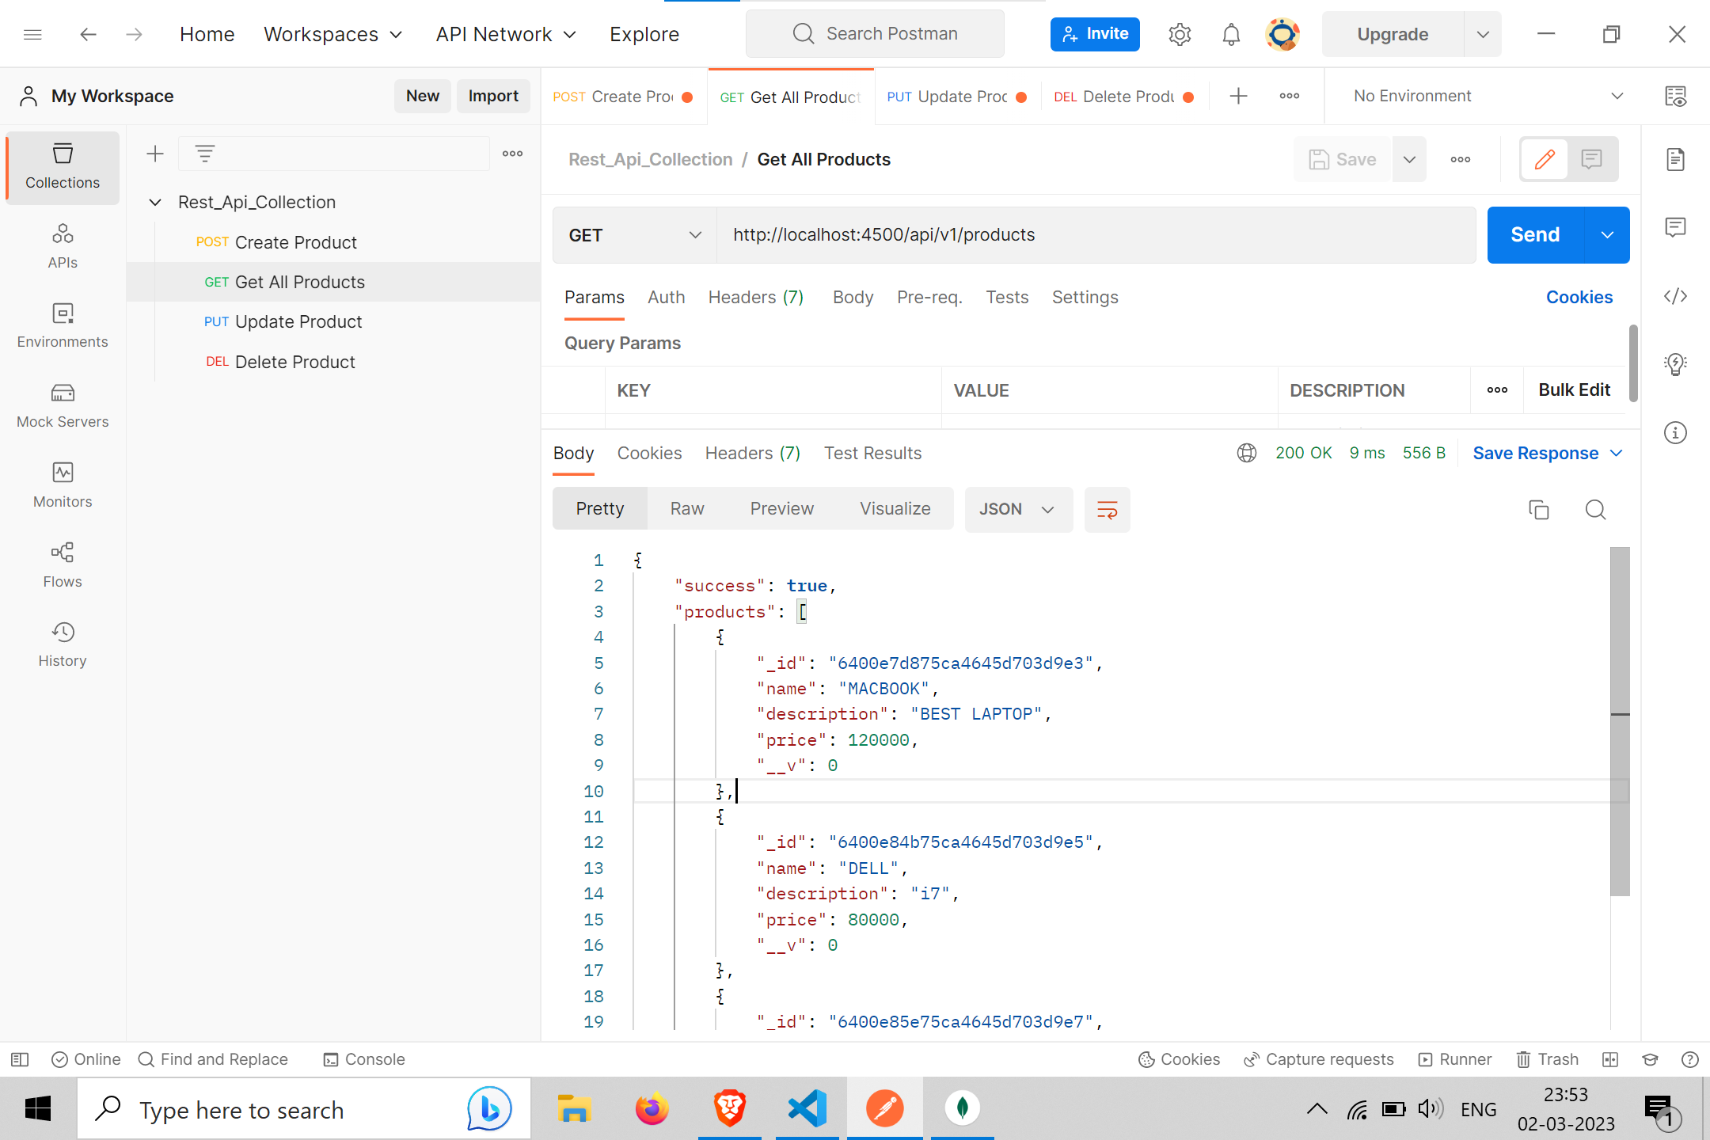Screen dimensions: 1710x1140
Task: Search within the response body
Action: 1595,510
